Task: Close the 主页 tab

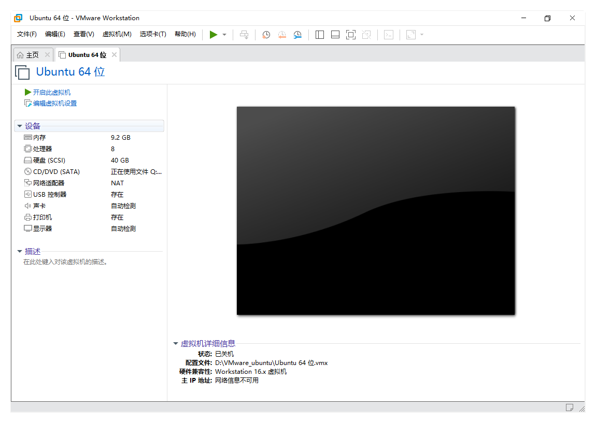Action: pyautogui.click(x=47, y=55)
